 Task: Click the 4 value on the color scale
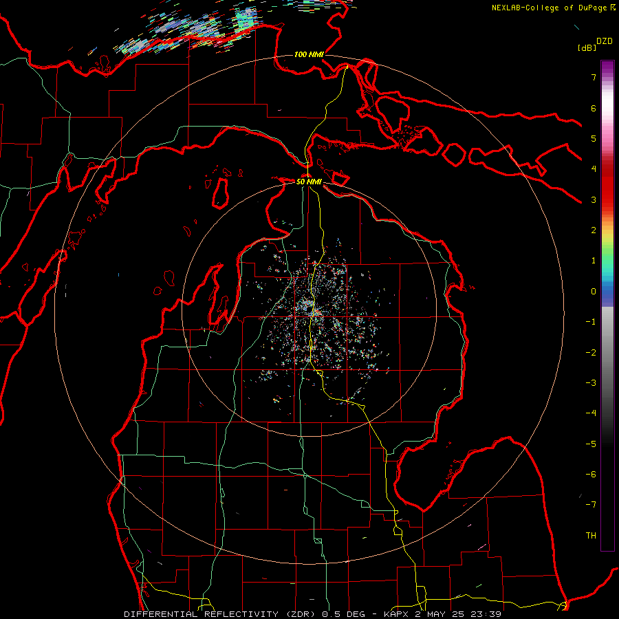[x=594, y=169]
